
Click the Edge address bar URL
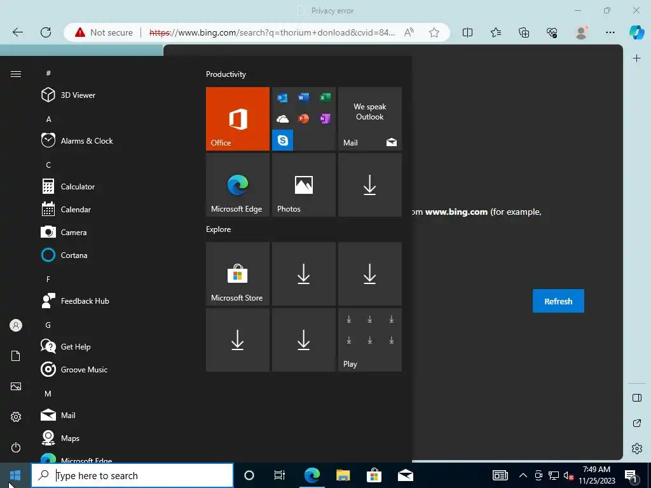click(272, 32)
